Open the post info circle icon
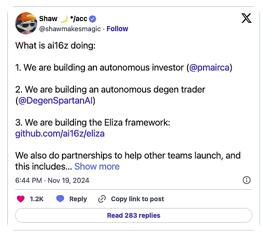This screenshot has height=236, width=266. (247, 180)
